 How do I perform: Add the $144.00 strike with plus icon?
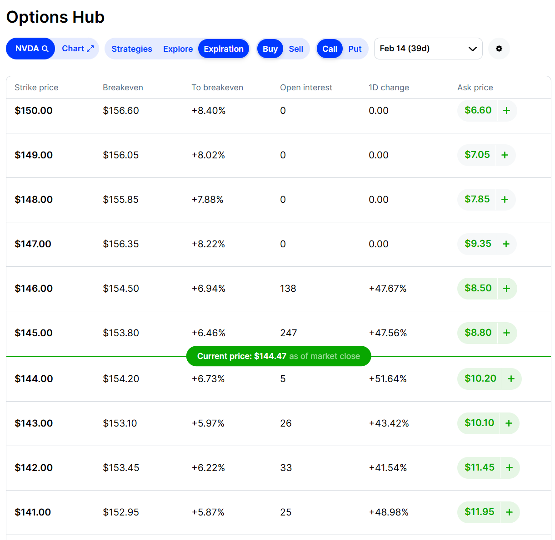click(511, 378)
